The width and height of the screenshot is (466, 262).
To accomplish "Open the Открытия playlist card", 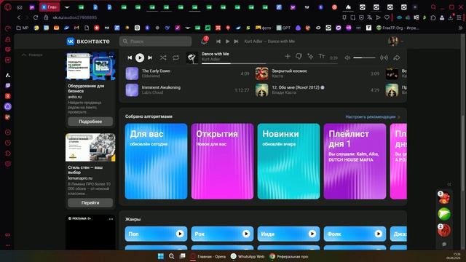I will [x=222, y=162].
